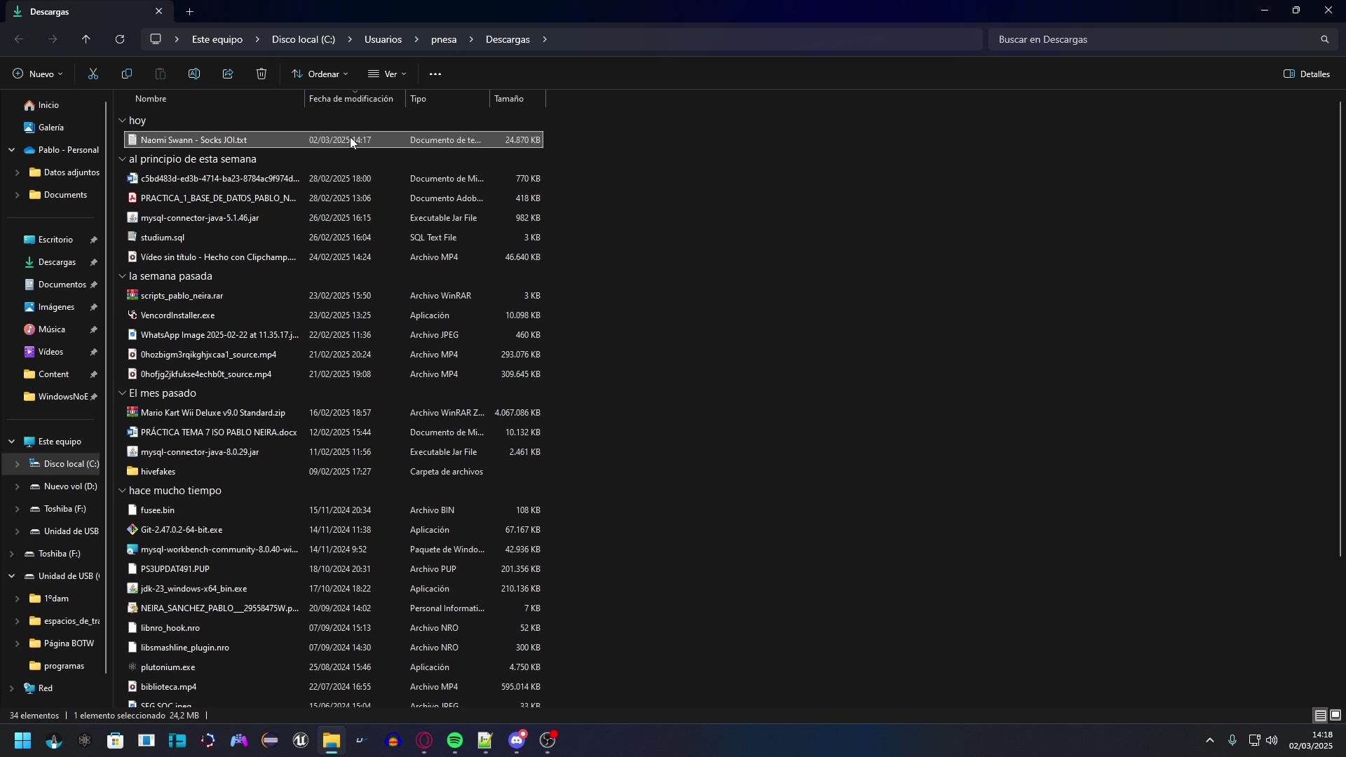The width and height of the screenshot is (1346, 757).
Task: Click Usuarios in the address breadcrumb
Action: point(383,39)
